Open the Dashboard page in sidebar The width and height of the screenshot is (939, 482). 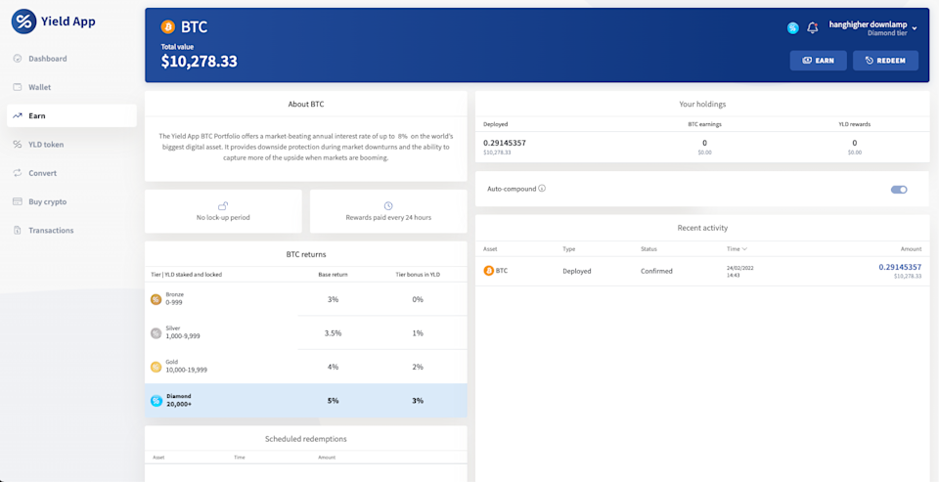pos(47,59)
